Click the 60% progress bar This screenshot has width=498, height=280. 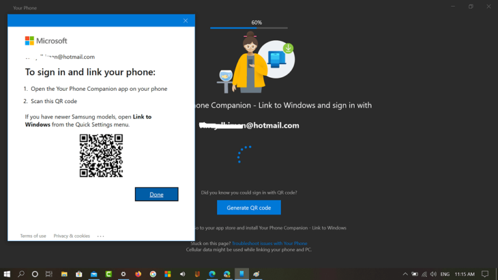(x=249, y=28)
